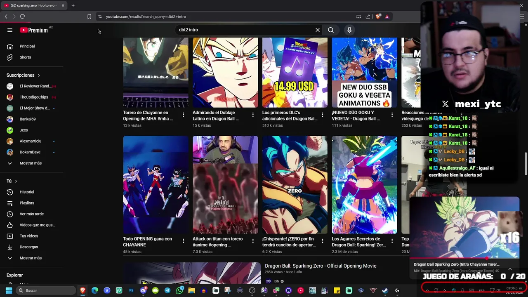Open options for 'Los primeros DLC's' video
Screen dimensions: 528x297
point(323,115)
